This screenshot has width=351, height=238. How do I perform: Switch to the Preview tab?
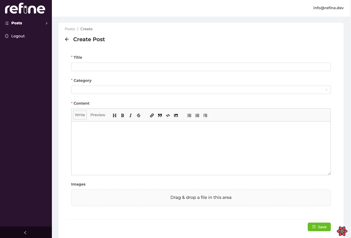pos(98,115)
